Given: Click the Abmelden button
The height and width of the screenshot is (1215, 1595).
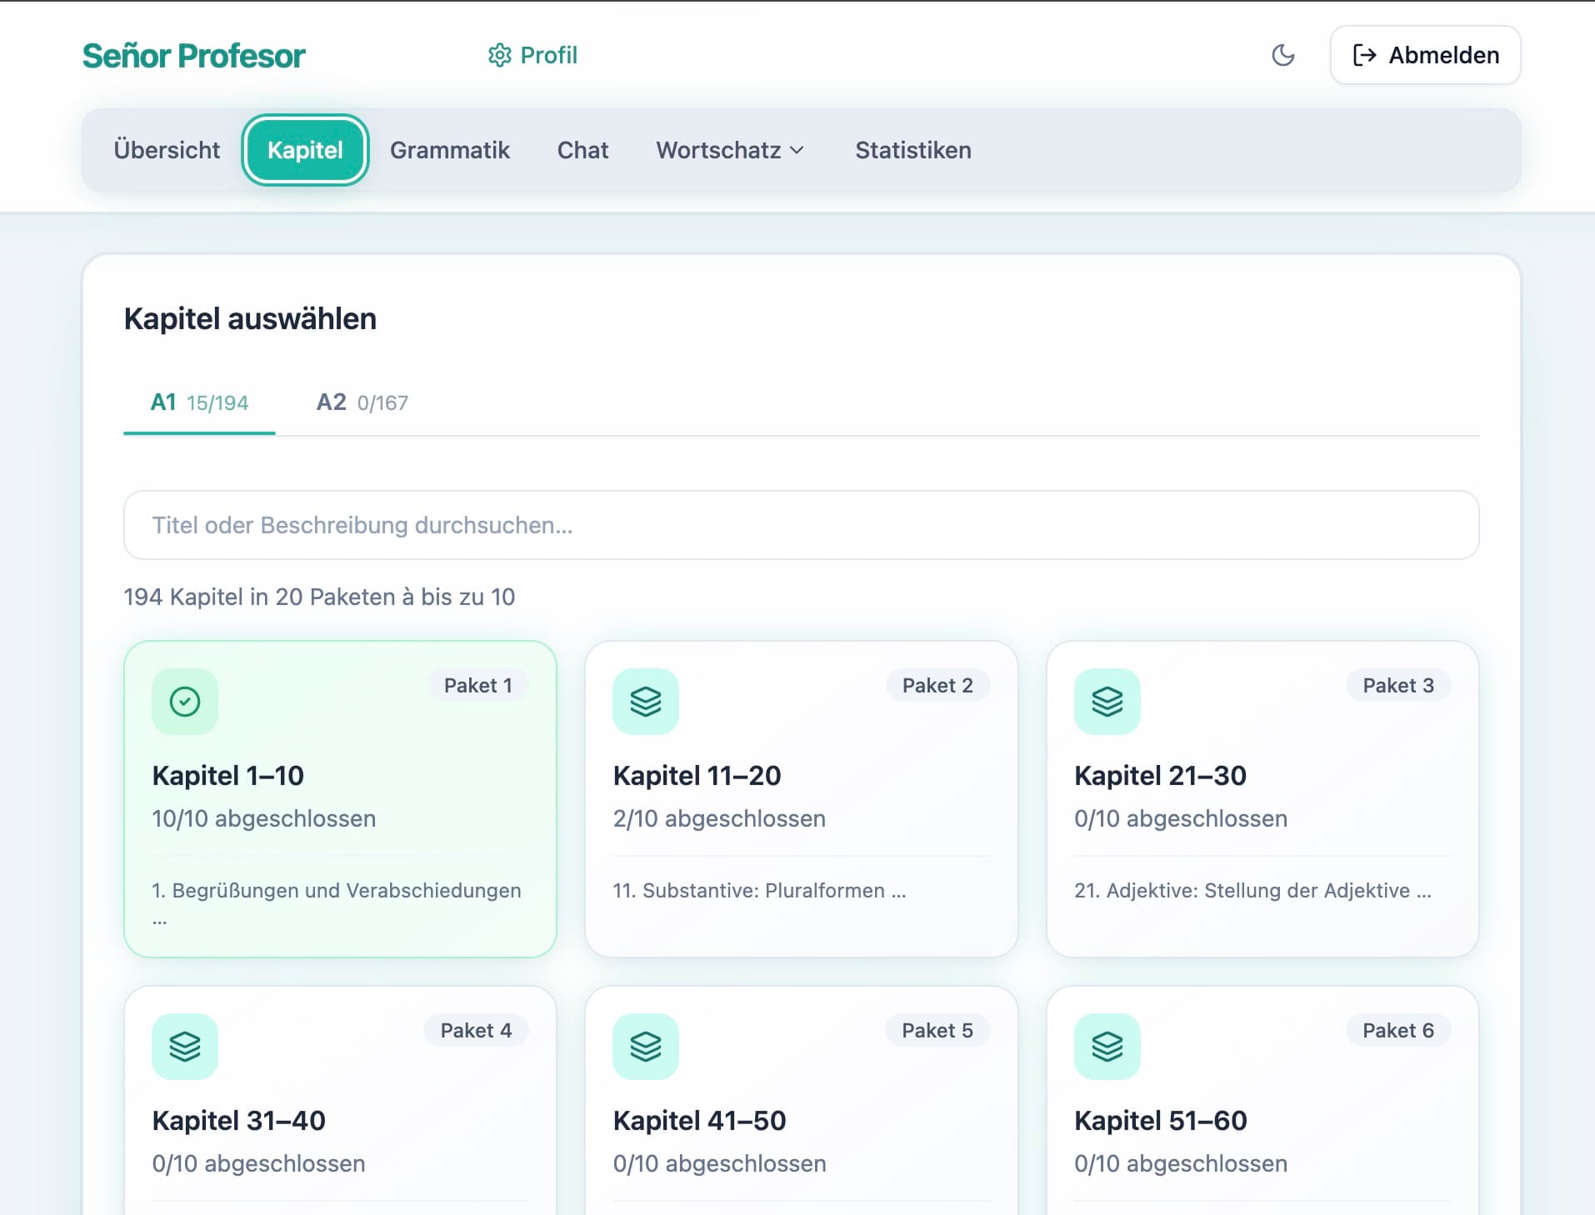Looking at the screenshot, I should pos(1425,55).
